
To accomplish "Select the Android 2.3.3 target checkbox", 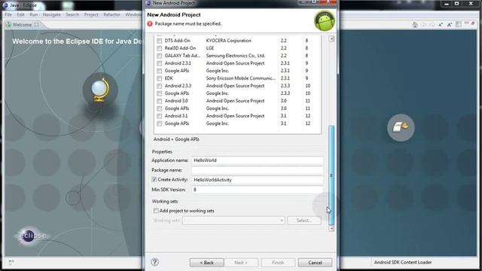I will point(159,86).
